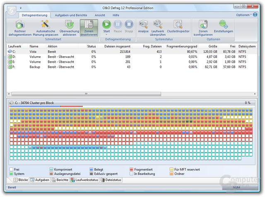
Task: Click Ordner legend orange swatch
Action: (171, 174)
